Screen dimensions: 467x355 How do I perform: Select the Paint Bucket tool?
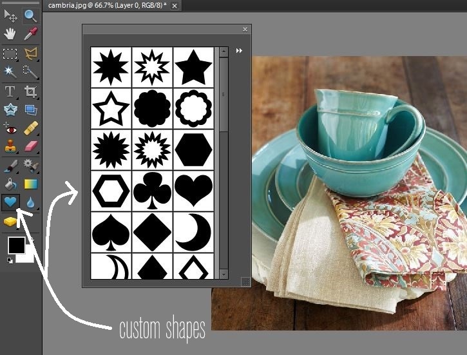click(10, 184)
